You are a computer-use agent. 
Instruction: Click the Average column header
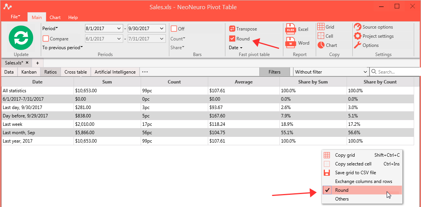[x=244, y=82]
